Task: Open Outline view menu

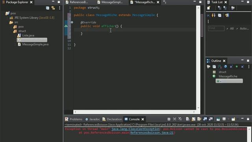Action: pos(249,67)
